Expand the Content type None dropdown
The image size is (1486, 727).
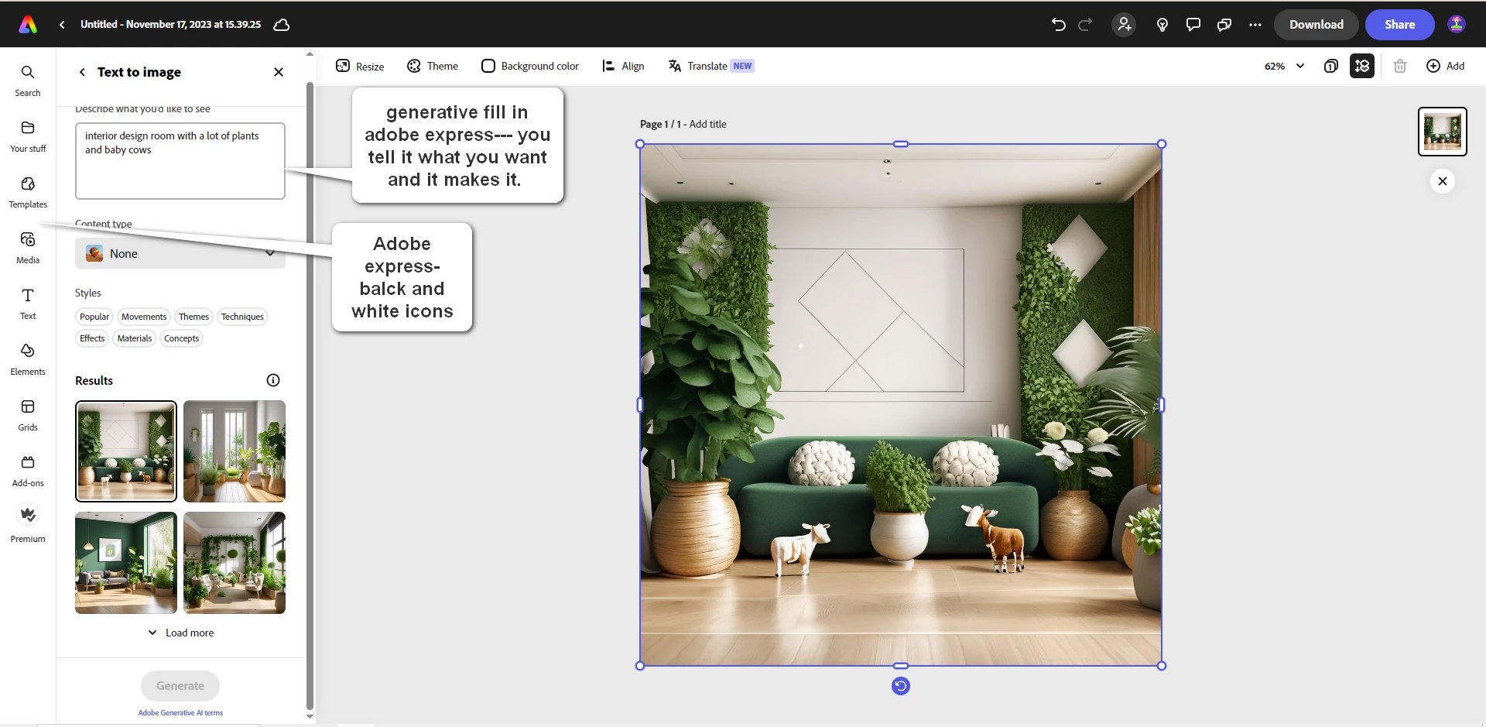click(x=180, y=254)
